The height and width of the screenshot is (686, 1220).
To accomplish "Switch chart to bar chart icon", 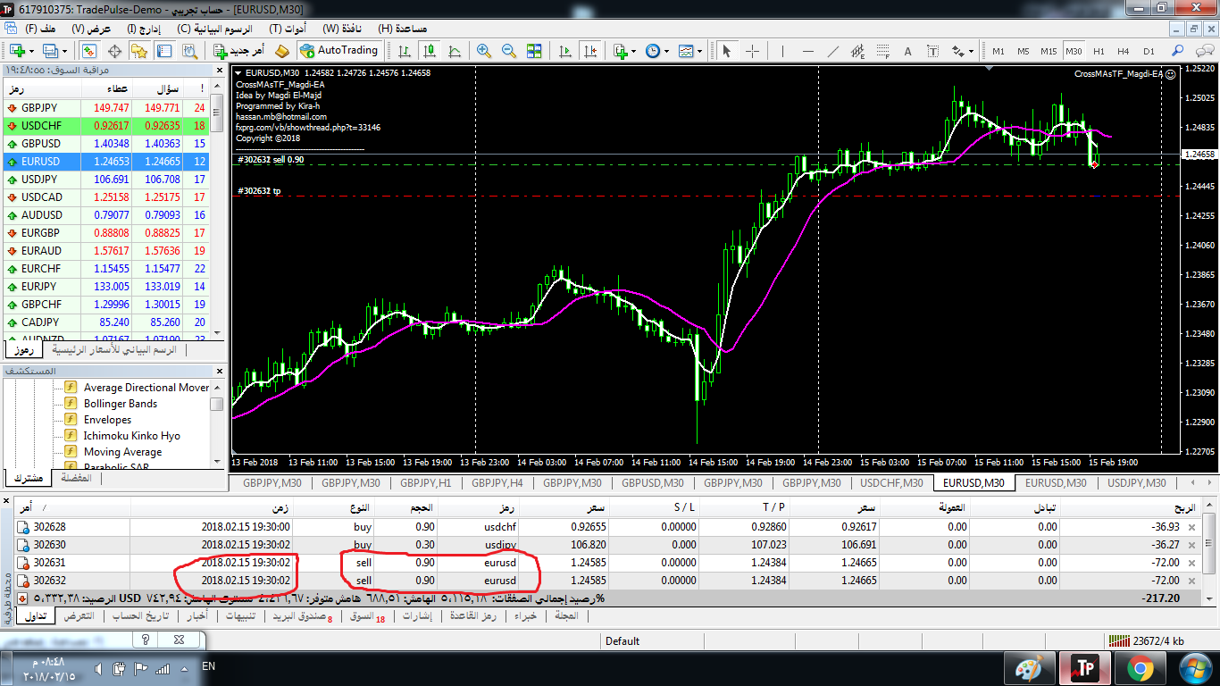I will click(x=405, y=51).
